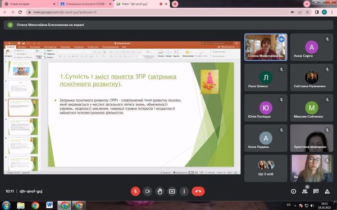This screenshot has height=210, width=337.
Task: Select the Meet 'djh-qnof-guj' browser tab
Action: (x=142, y=4)
